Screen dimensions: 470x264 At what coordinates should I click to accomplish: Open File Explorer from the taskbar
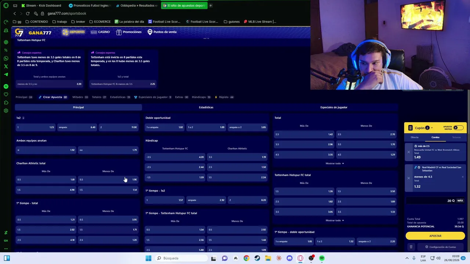point(268,258)
